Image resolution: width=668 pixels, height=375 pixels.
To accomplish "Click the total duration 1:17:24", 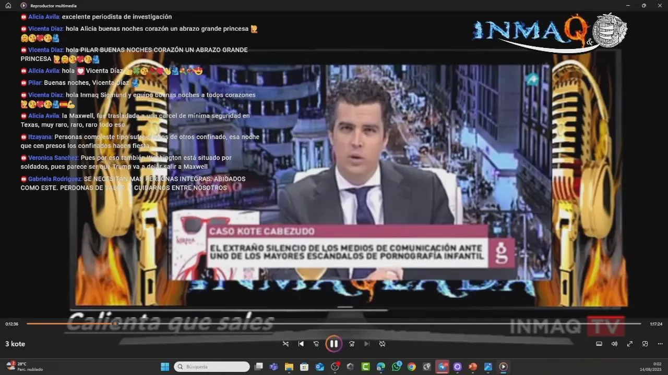I will (656, 324).
